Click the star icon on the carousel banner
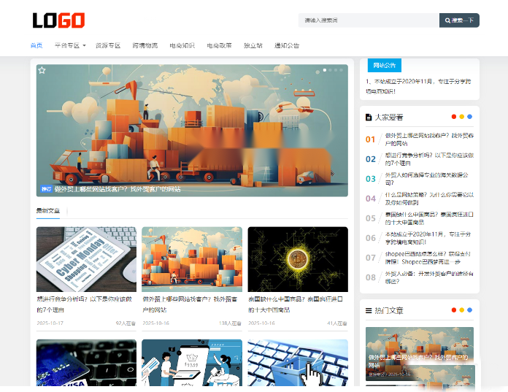 coord(42,70)
